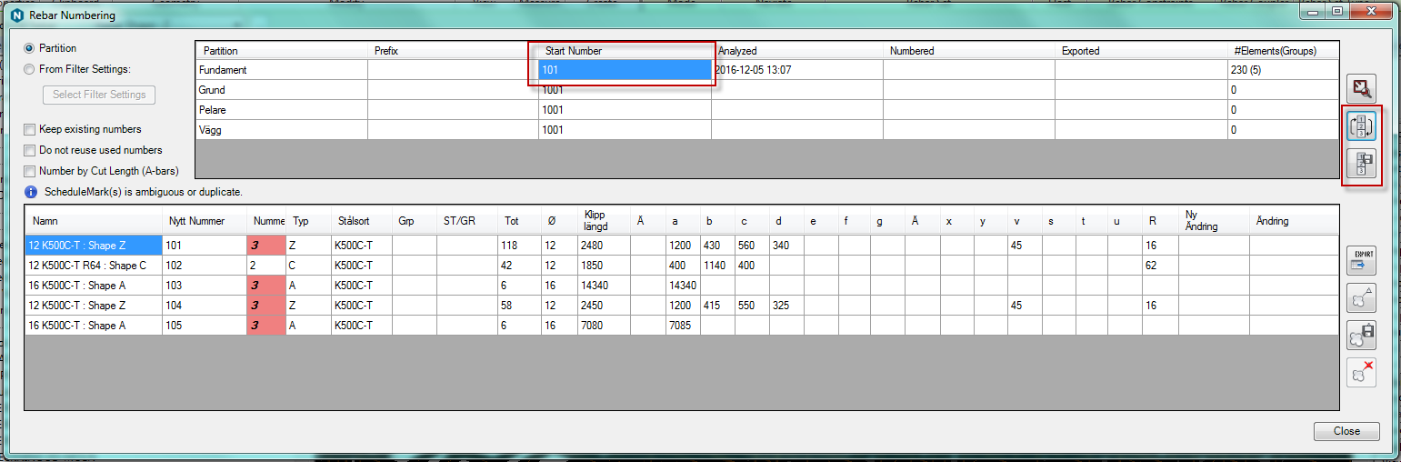Enable Keep existing numbers checkbox
1401x462 pixels.
[31, 130]
